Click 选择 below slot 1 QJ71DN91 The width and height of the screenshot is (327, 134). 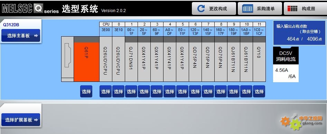[131, 91]
